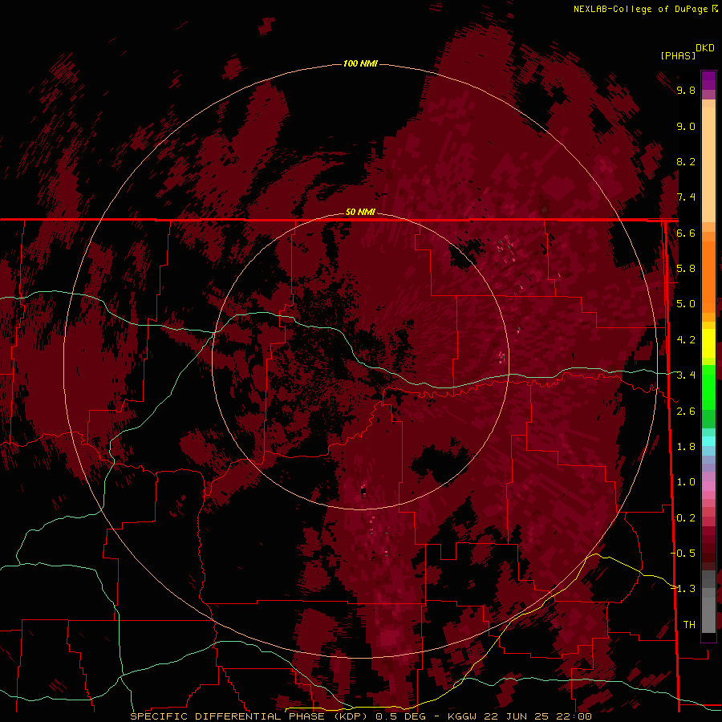Viewport: 722px width, 722px height.
Task: Click the 22 JUN 25 22:00 timestamp
Action: click(x=539, y=716)
